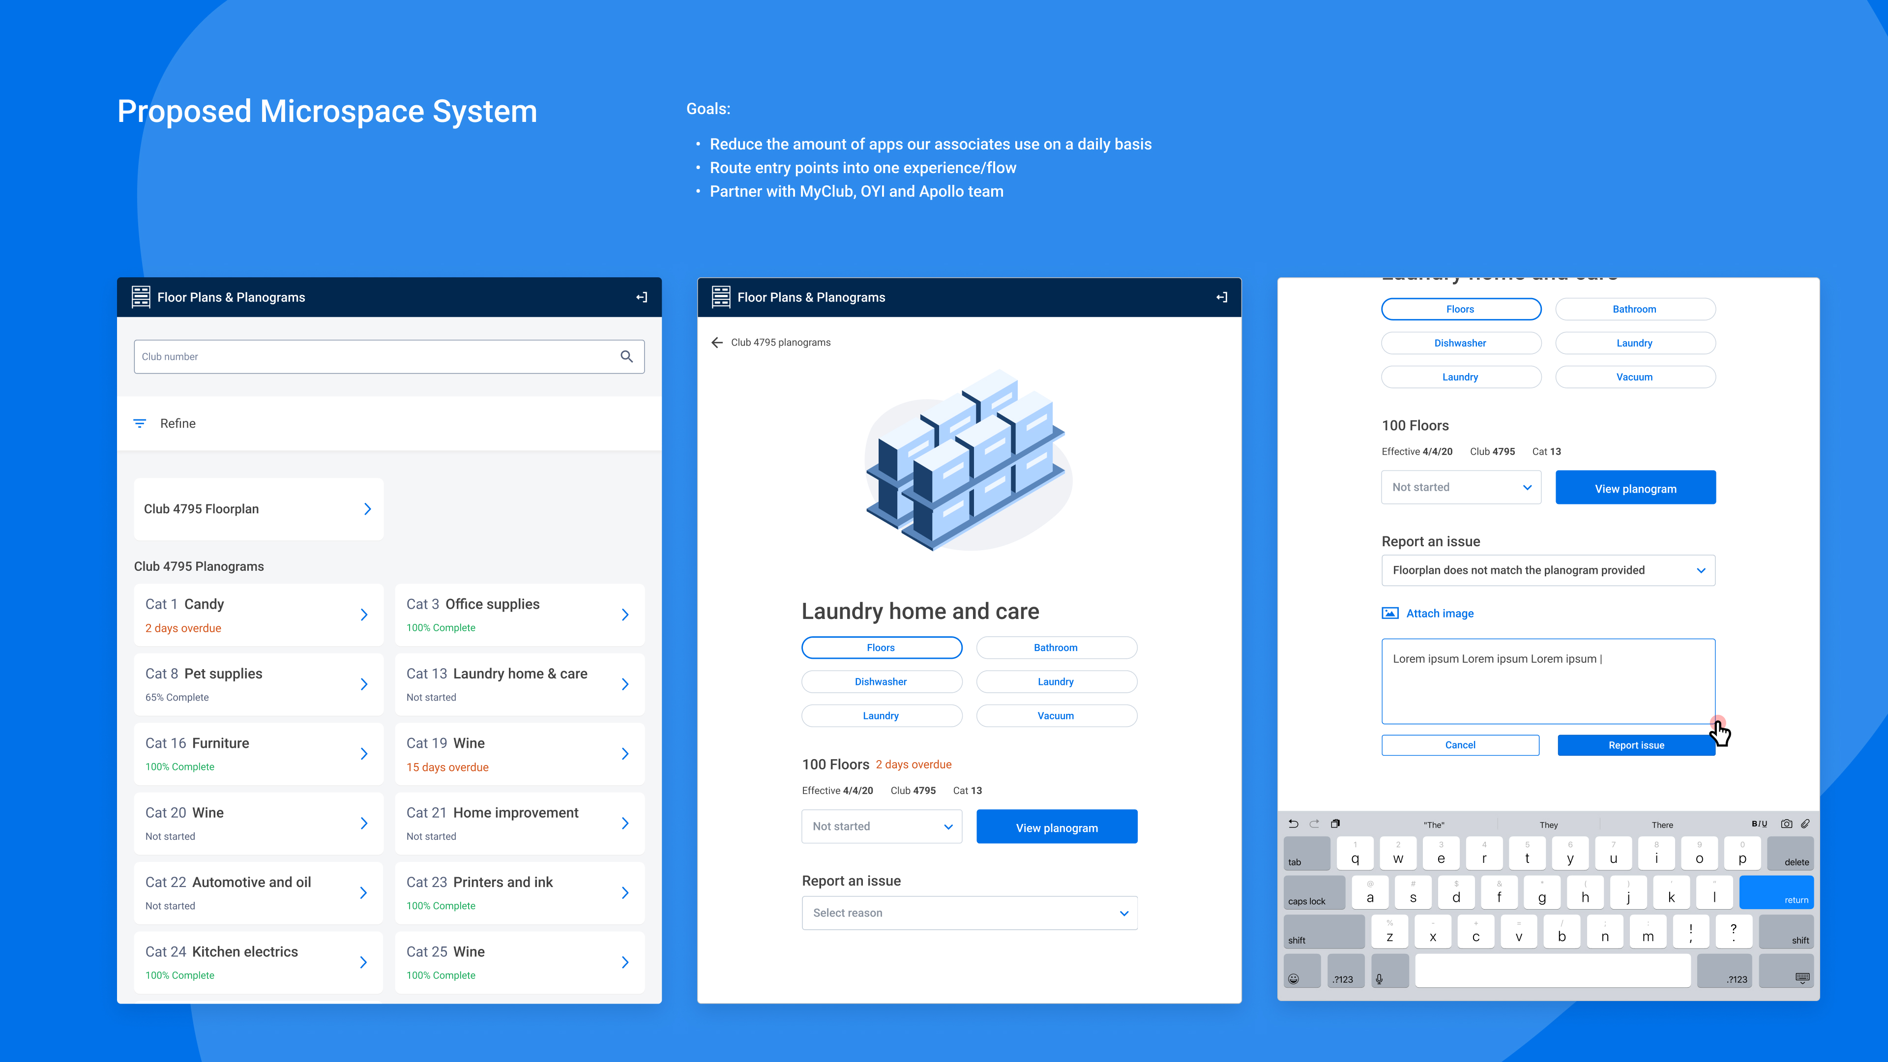Image resolution: width=1888 pixels, height=1062 pixels.
Task: Click chevron on Cat 19 Wine card
Action: pyautogui.click(x=625, y=754)
